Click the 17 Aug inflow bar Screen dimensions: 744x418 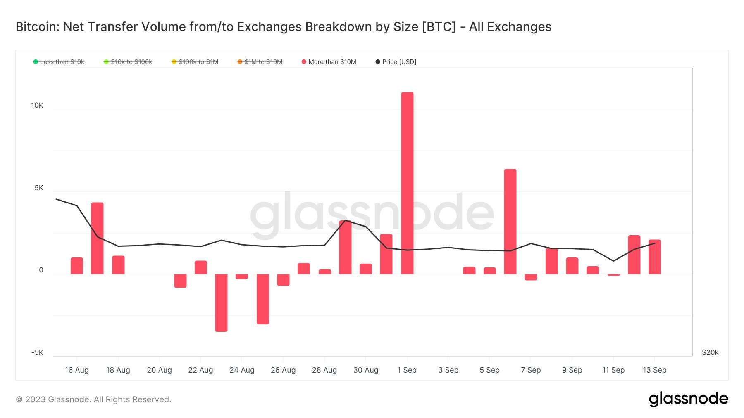click(98, 238)
